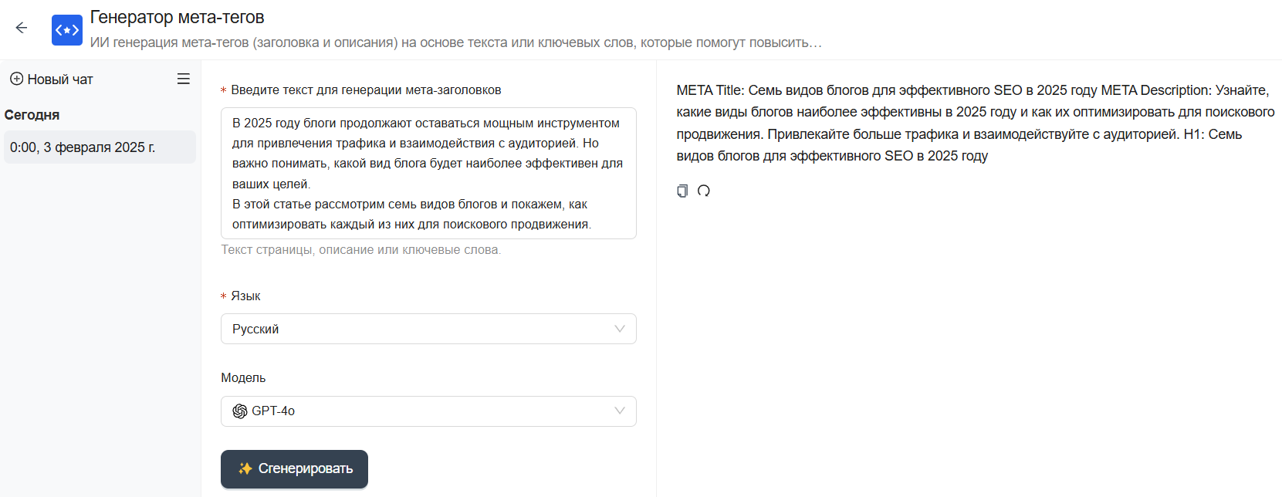1282x497 pixels.
Task: Click the truncated description under the title
Action: (x=455, y=42)
